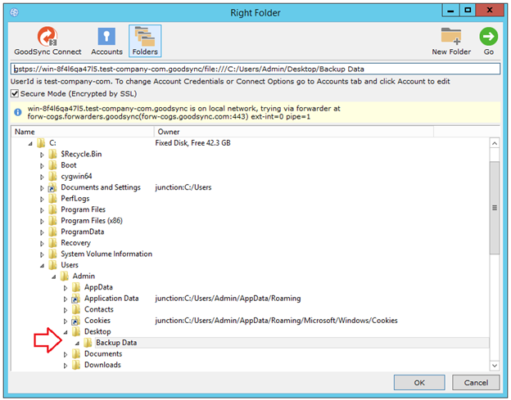Toggle Secure Mode (Encrypted by SSL) checkbox

click(x=16, y=93)
